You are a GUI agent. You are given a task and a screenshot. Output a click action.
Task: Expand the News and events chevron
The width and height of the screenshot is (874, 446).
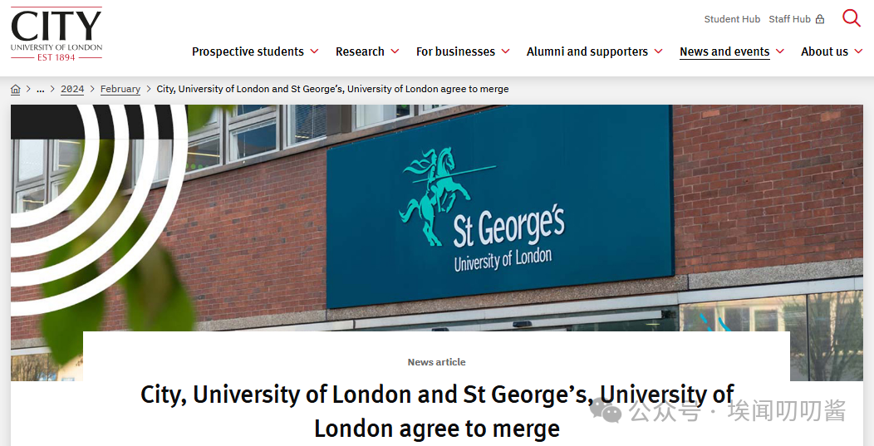tap(780, 51)
